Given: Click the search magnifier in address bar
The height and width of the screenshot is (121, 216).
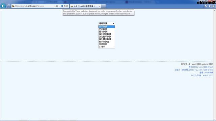Looking at the screenshot, I should pos(57,6).
